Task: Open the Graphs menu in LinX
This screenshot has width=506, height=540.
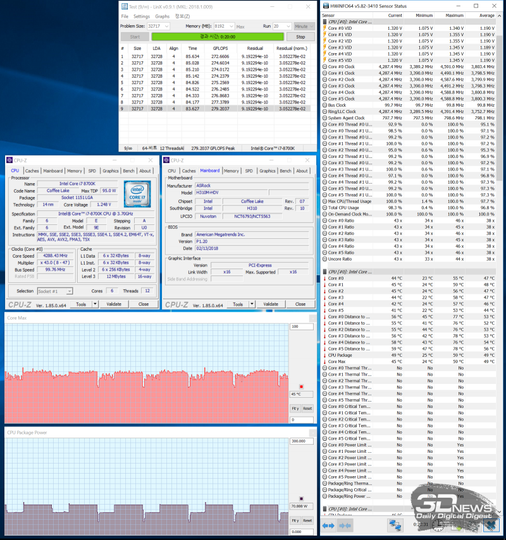Action: click(x=162, y=16)
